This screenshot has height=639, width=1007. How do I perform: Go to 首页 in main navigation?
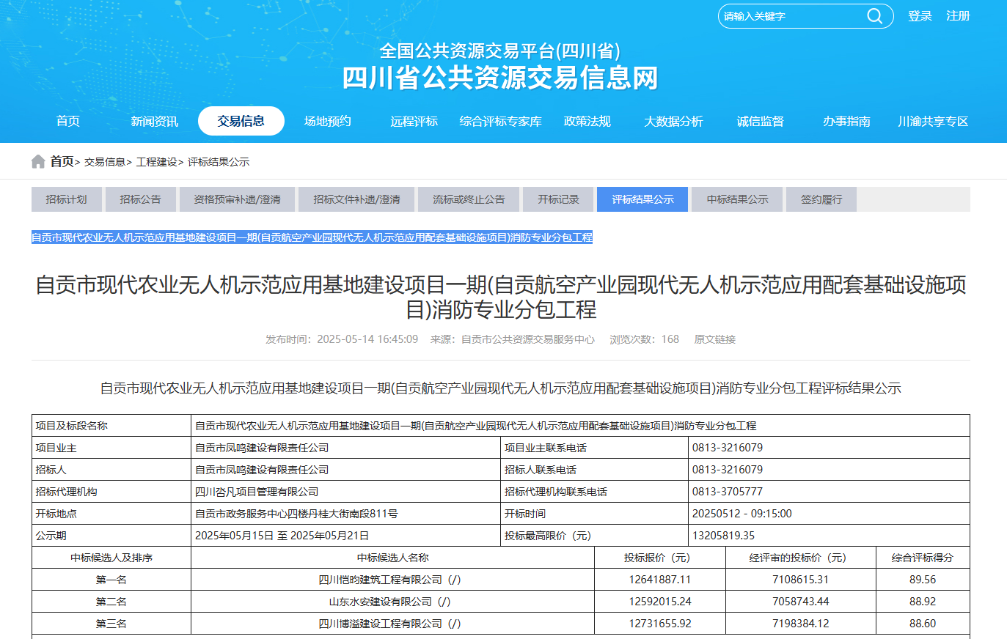[x=68, y=122]
